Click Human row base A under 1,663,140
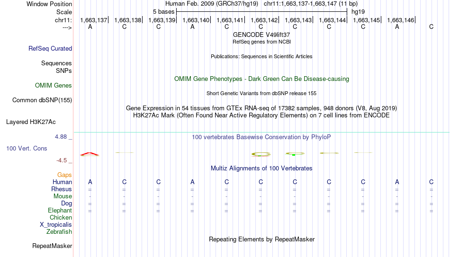The height and width of the screenshot is (257, 450). click(x=192, y=182)
